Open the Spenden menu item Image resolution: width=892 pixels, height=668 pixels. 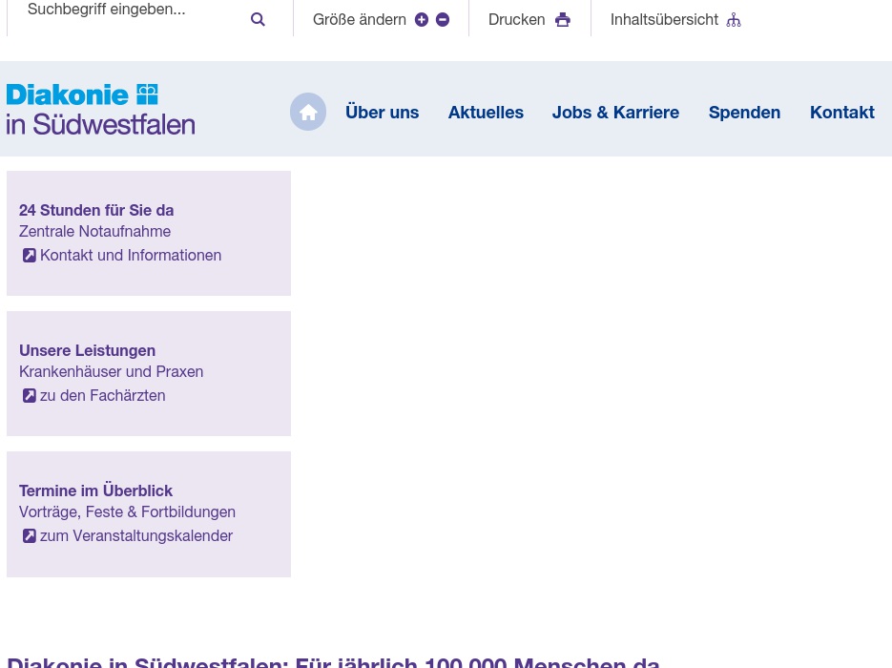744,112
